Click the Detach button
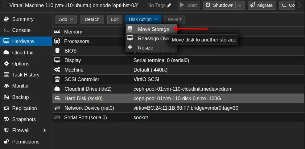The height and width of the screenshot is (149, 305). pyautogui.click(x=92, y=19)
